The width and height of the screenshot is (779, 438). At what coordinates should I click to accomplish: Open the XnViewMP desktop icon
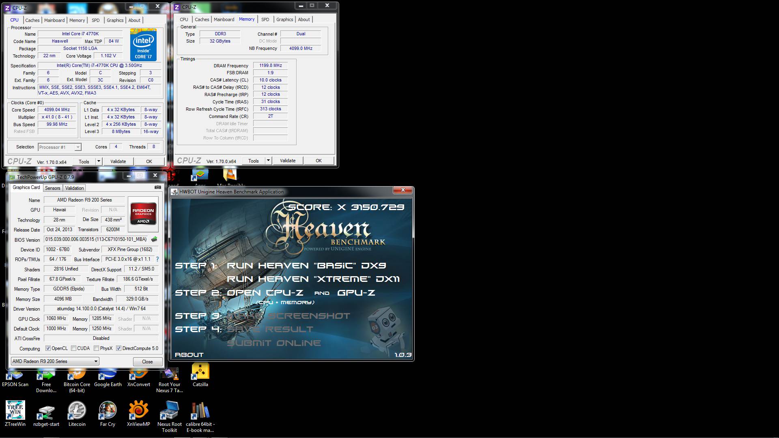pyautogui.click(x=138, y=414)
